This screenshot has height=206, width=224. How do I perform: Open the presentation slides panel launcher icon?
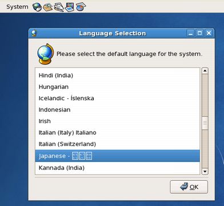click(x=69, y=7)
